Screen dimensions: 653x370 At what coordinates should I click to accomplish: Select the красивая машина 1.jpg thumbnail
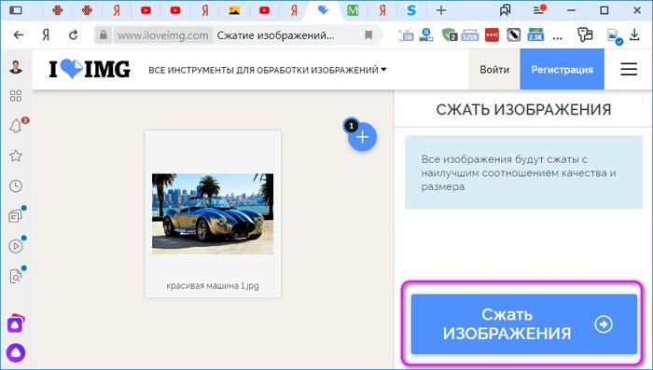[213, 214]
